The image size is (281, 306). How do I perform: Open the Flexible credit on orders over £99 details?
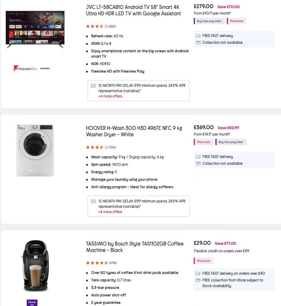pos(221,251)
